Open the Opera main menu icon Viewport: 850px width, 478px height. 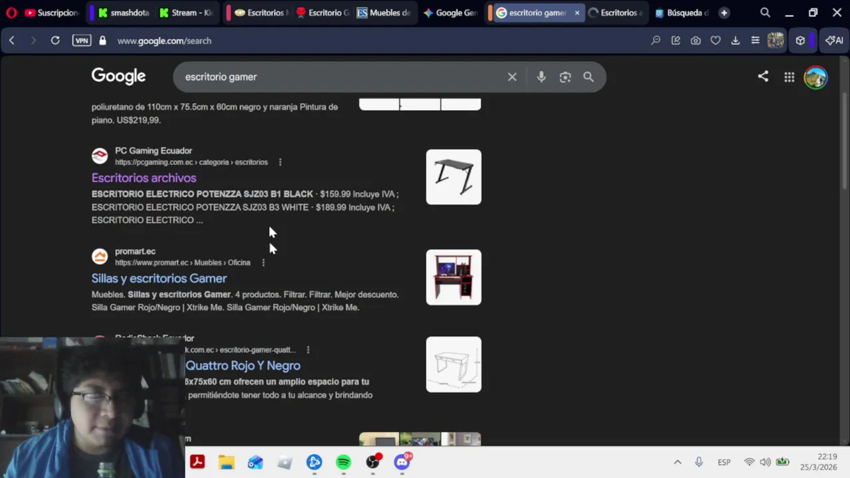[x=11, y=13]
